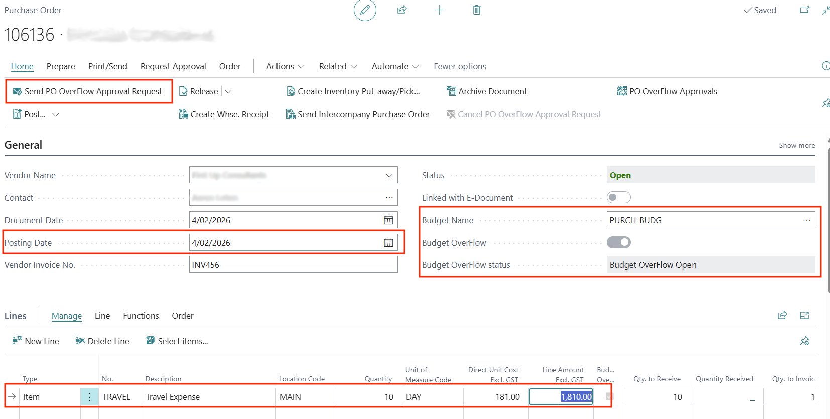Expand the Vendor Name dropdown

tap(389, 175)
